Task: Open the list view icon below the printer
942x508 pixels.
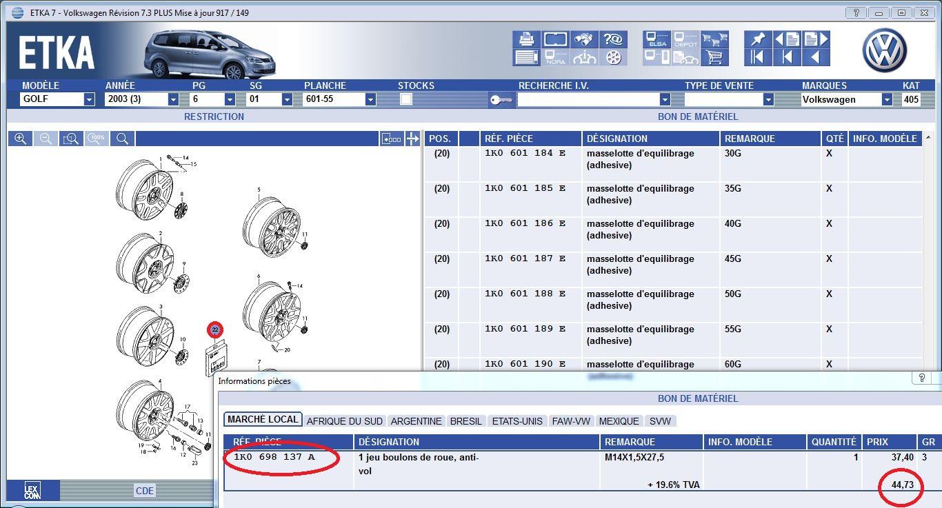Action: [526, 57]
